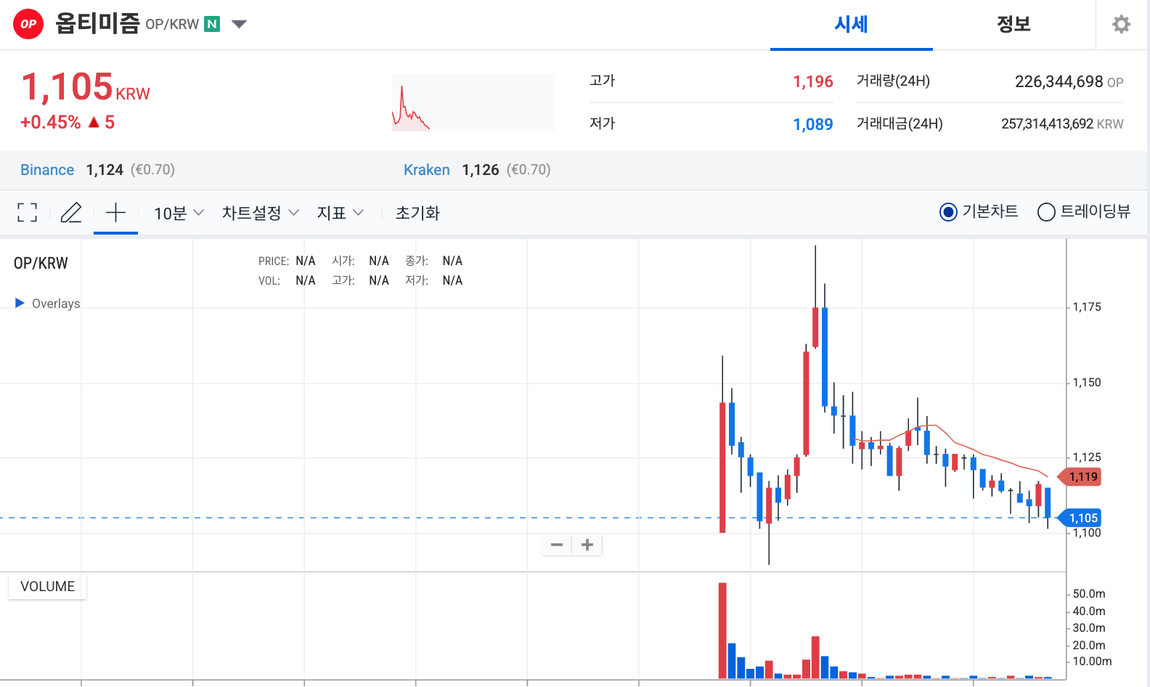
Task: Click the OP/KRW chart label
Action: (41, 263)
